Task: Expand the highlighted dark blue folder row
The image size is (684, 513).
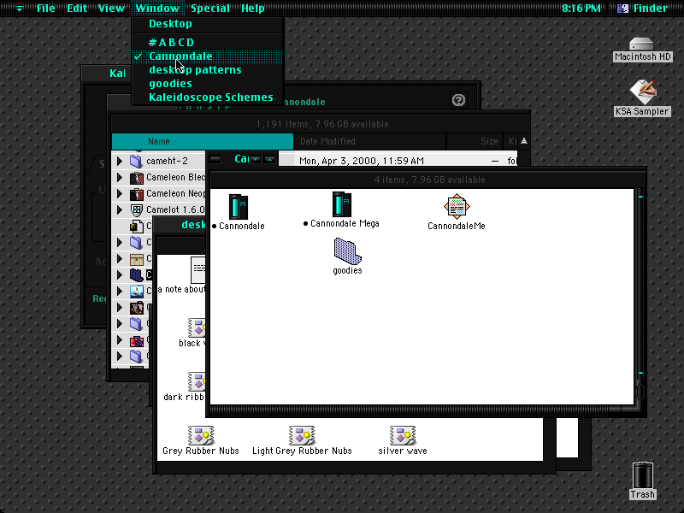Action: [x=120, y=275]
